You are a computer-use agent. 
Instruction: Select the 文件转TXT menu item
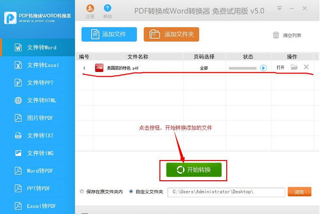38,136
